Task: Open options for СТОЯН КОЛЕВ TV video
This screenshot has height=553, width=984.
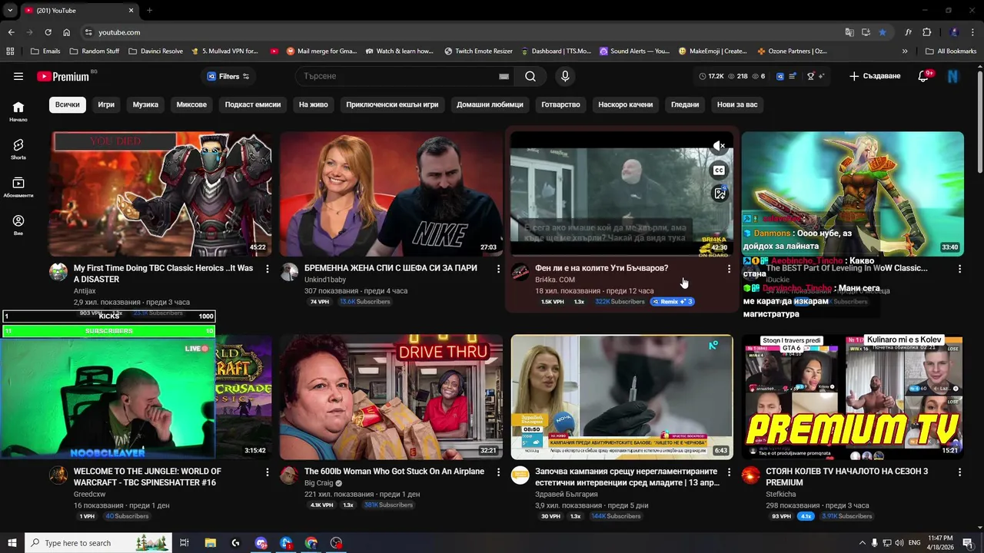Action: click(x=959, y=472)
